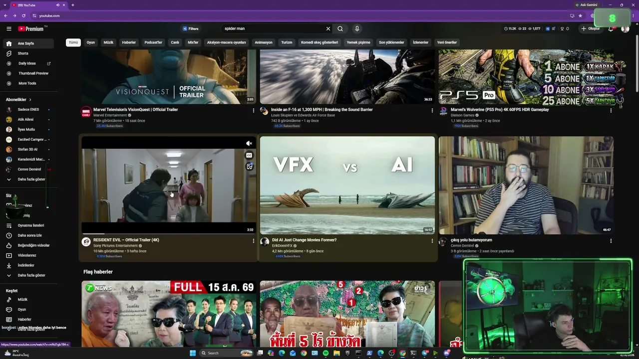
Task: Expand the Abonelikler section chevron
Action: [30, 100]
